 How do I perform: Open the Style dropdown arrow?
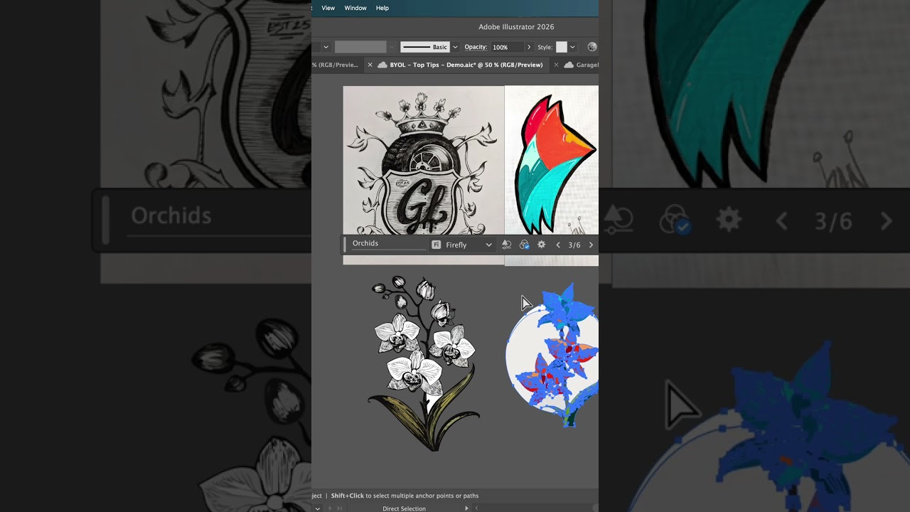(x=572, y=47)
